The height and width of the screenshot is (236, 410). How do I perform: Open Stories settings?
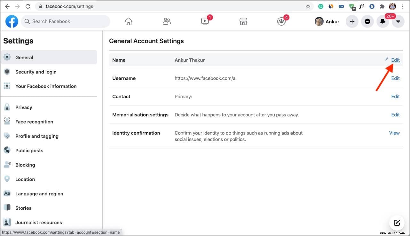pyautogui.click(x=49, y=208)
